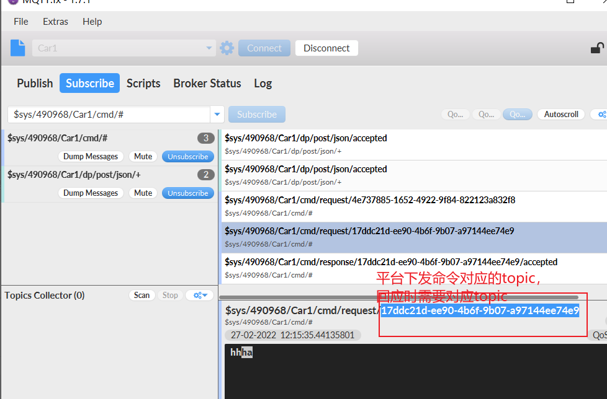Select second dp/post/json/accepted message
Viewport: 607px width, 399px height.
414,176
